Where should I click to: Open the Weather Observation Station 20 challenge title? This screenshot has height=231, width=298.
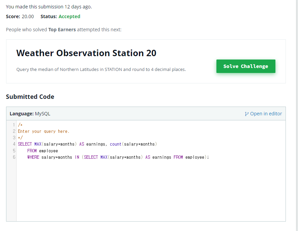click(86, 53)
